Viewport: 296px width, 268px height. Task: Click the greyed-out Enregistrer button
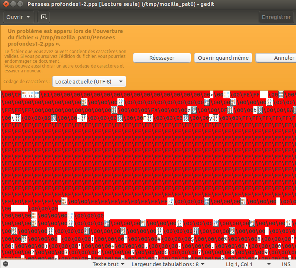[x=276, y=17]
